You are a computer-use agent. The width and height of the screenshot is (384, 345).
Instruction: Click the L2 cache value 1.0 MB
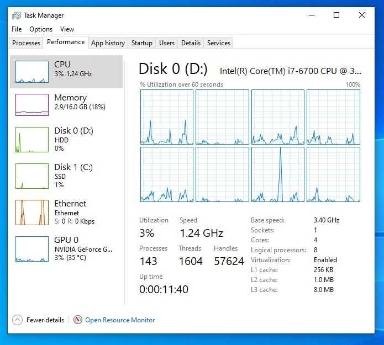pos(324,280)
